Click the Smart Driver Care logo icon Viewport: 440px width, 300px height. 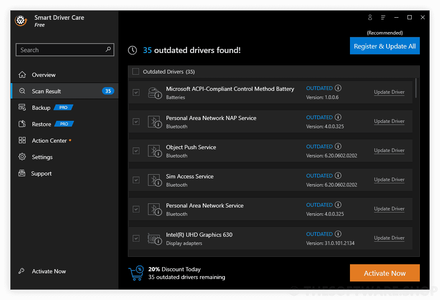(21, 21)
